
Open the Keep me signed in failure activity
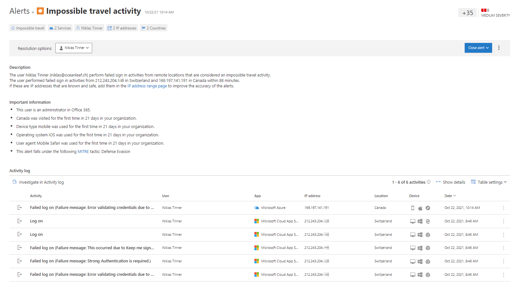(92, 248)
